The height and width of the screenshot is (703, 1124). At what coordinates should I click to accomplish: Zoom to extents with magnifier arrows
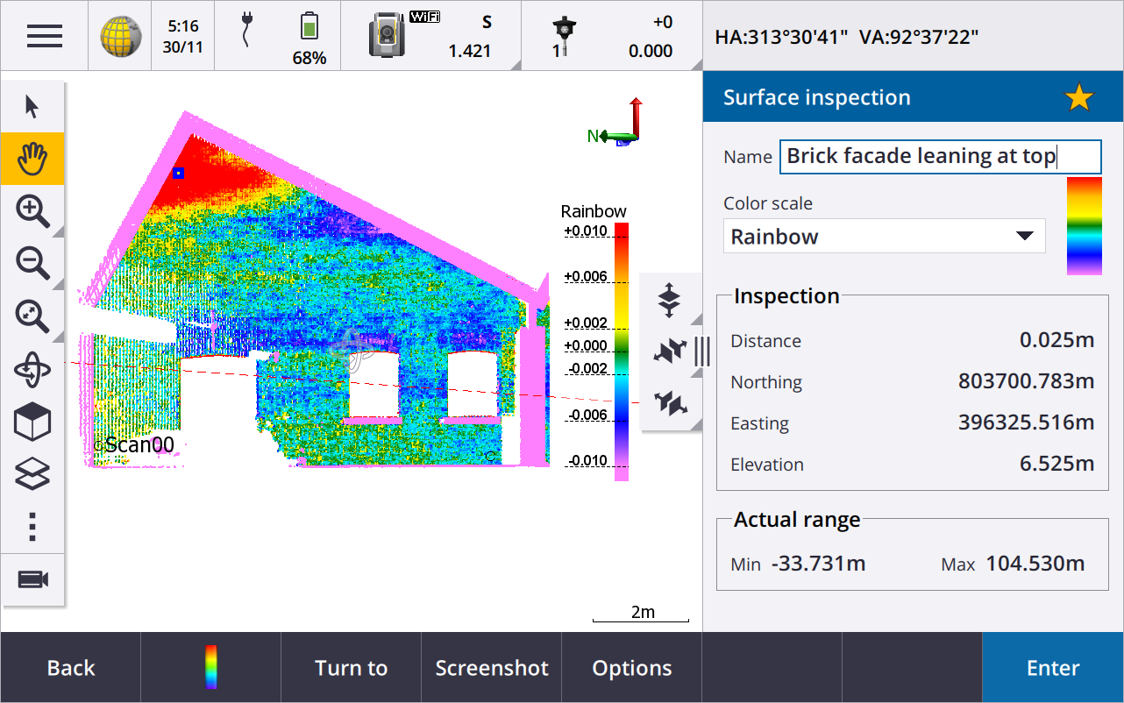(x=32, y=316)
